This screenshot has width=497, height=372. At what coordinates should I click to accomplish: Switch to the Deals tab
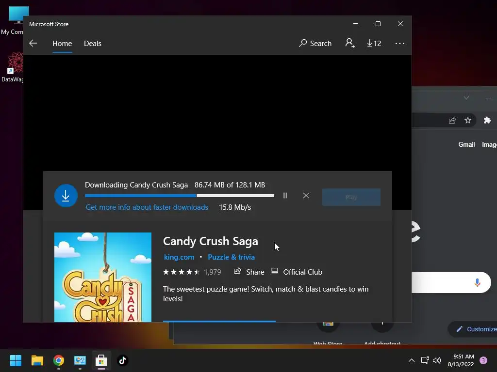click(x=93, y=43)
